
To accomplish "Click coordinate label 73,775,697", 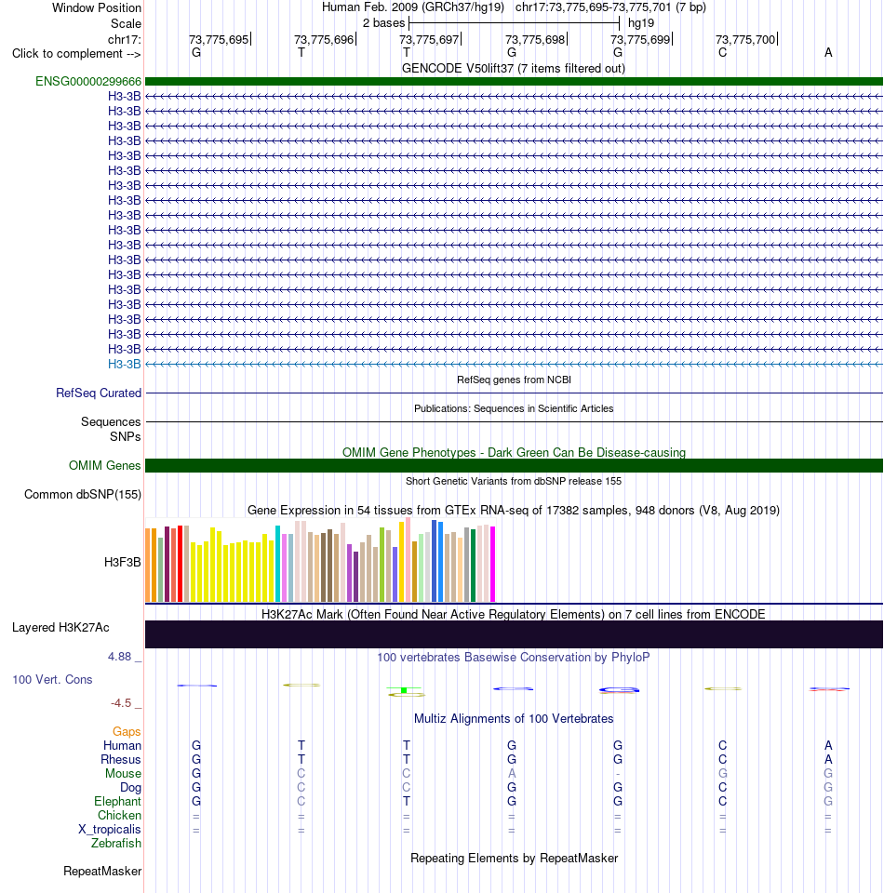I will (429, 39).
